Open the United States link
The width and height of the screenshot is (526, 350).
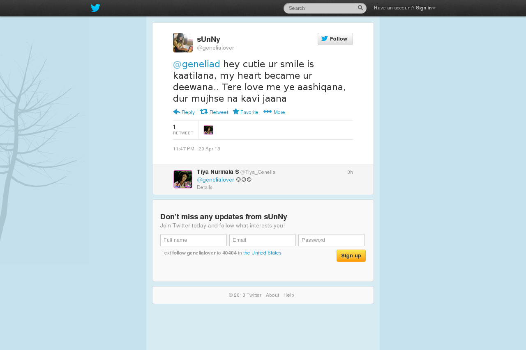click(262, 253)
